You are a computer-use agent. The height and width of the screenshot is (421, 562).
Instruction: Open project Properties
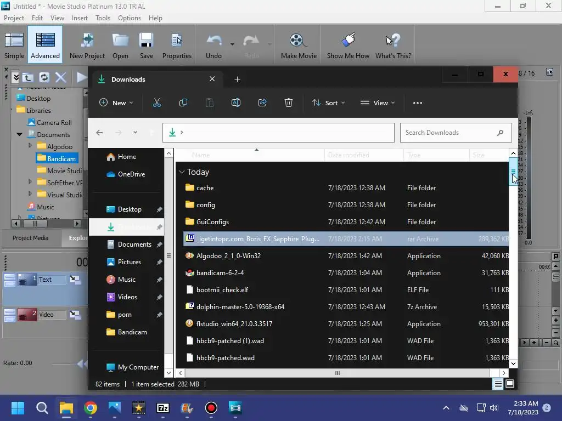[x=177, y=45]
